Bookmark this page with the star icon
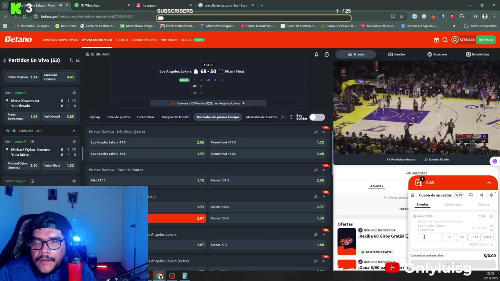 [402, 16]
